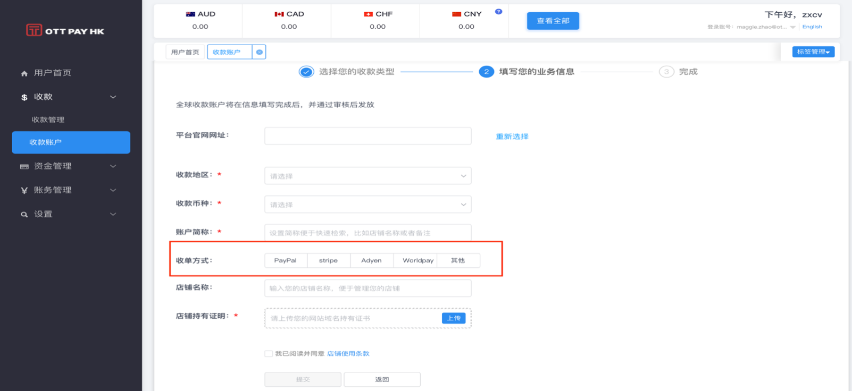Click the completed step checkmark icon
Viewport: 852px width, 391px height.
(306, 72)
